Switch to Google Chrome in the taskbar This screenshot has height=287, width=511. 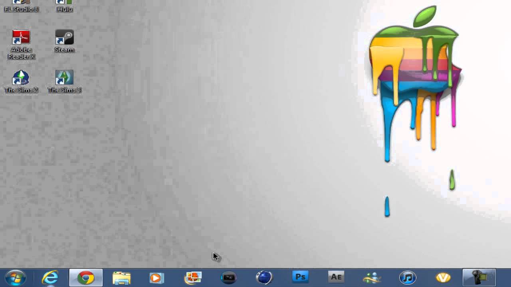[86, 278]
